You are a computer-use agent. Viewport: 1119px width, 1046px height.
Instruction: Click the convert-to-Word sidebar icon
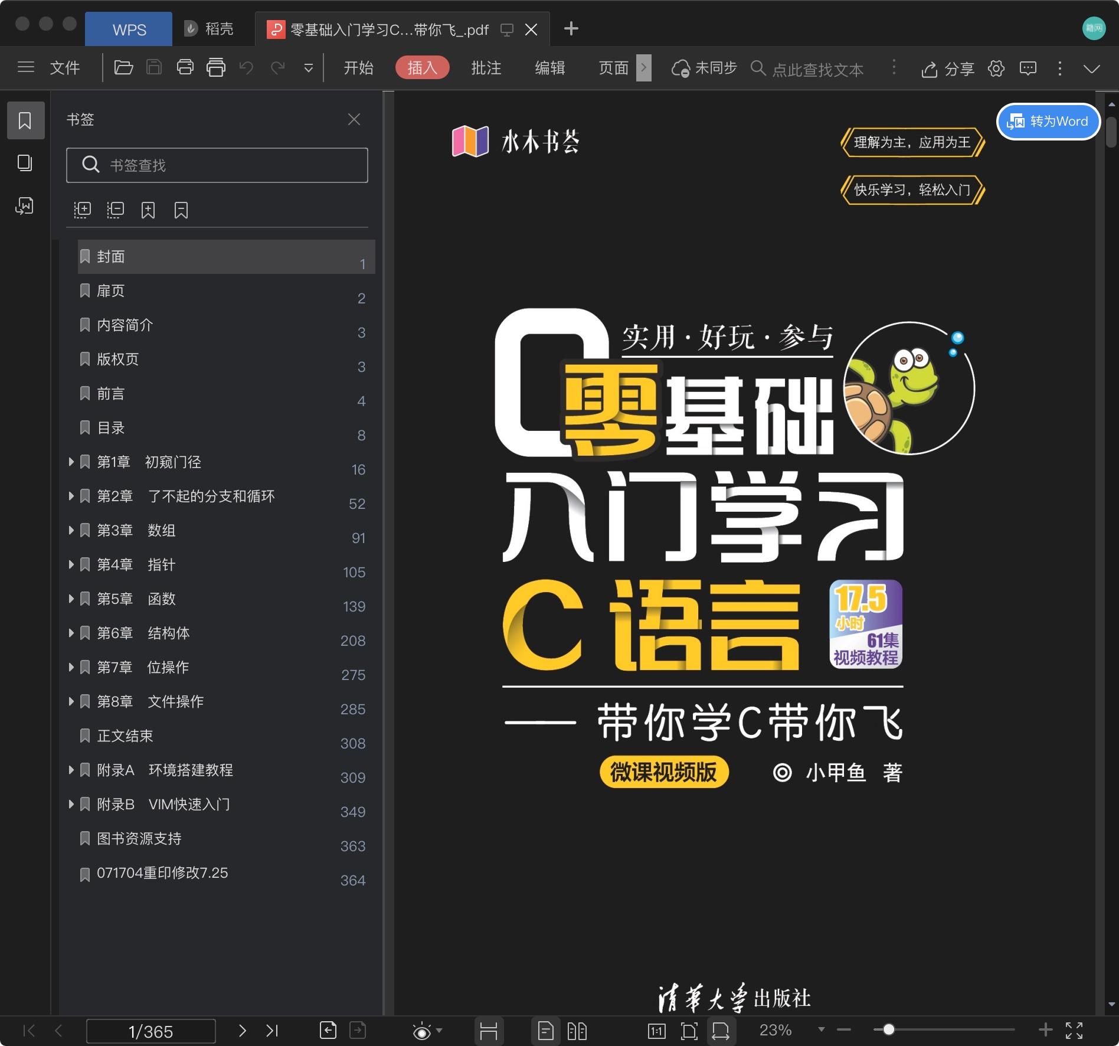[25, 205]
